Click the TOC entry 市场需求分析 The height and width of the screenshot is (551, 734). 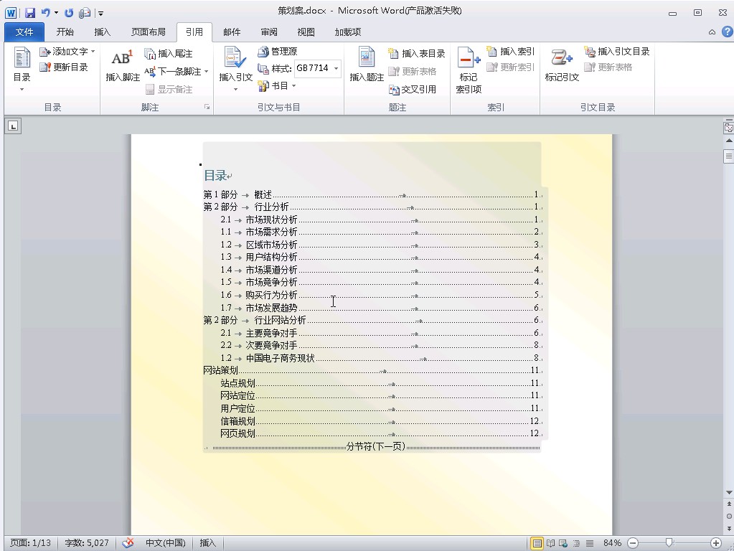(271, 232)
